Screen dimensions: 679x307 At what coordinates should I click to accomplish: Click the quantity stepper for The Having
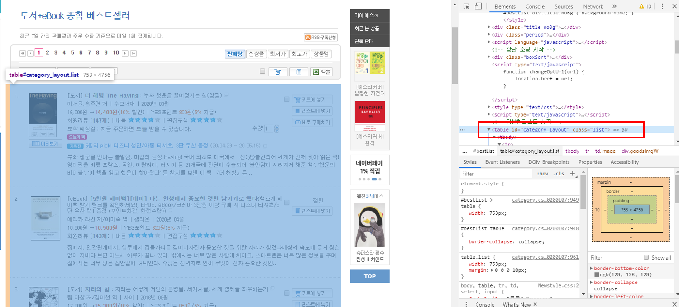point(277,129)
